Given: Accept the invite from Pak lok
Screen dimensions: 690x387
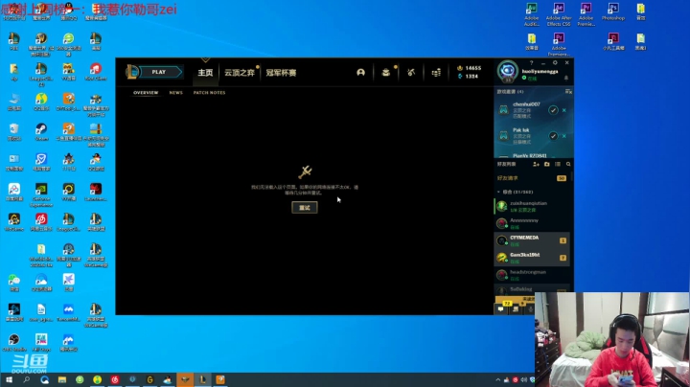Looking at the screenshot, I should [553, 136].
